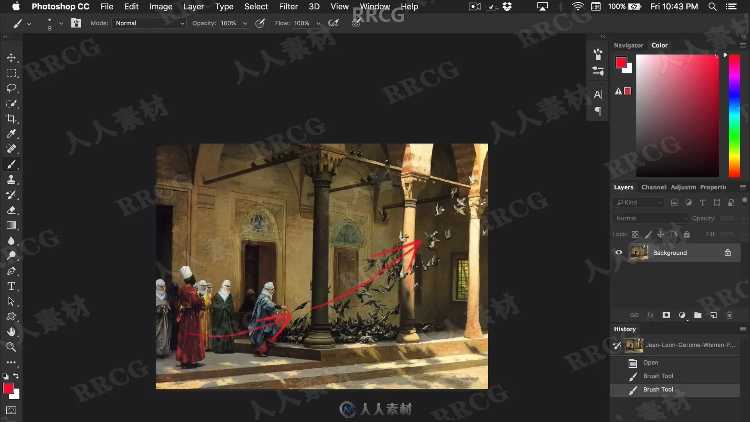Select the Hand tool

(x=11, y=332)
